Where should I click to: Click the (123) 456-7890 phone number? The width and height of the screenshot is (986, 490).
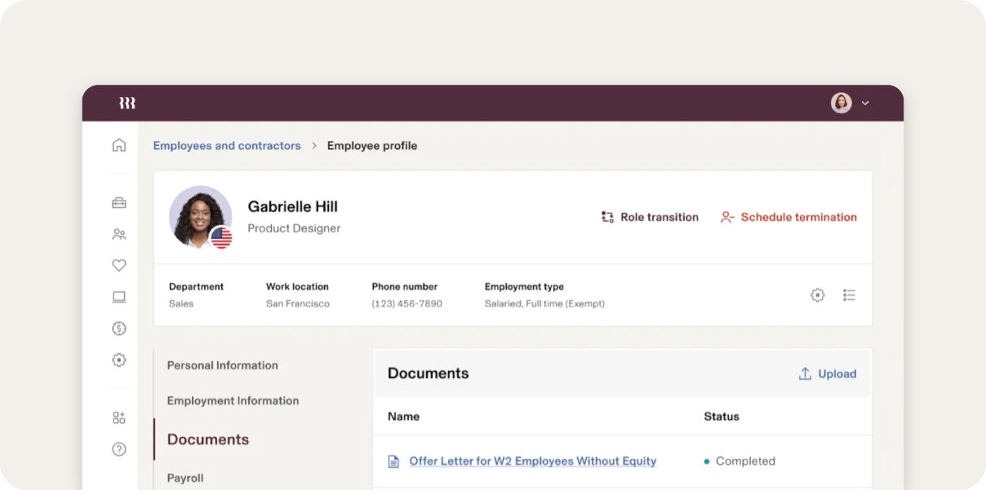(407, 303)
